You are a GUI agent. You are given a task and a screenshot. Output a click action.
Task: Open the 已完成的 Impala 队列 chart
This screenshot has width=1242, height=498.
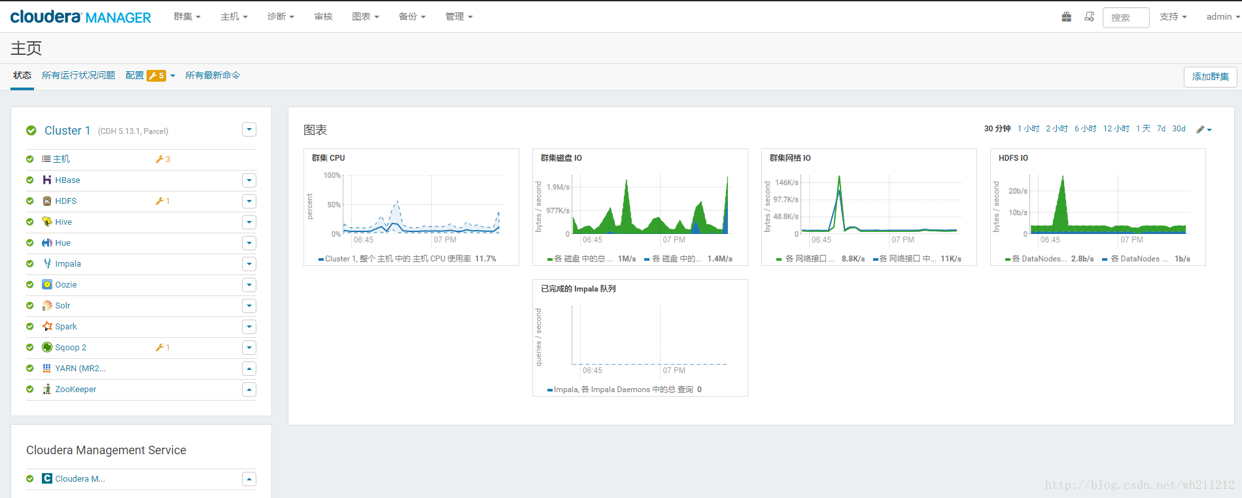pyautogui.click(x=640, y=338)
